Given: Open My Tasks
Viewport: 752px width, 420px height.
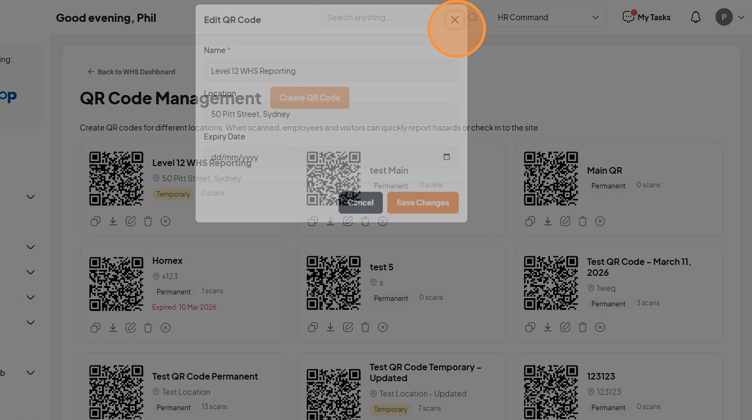Looking at the screenshot, I should 647,17.
